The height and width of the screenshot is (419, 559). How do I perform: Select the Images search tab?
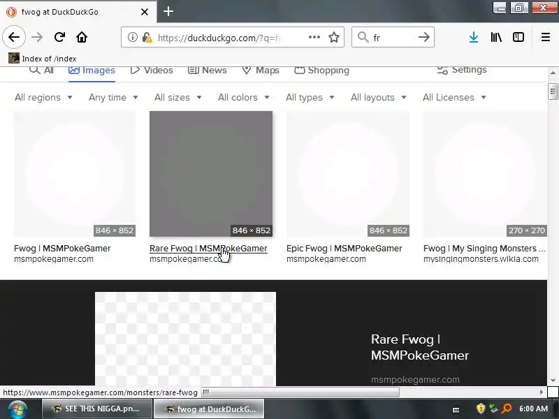[92, 71]
